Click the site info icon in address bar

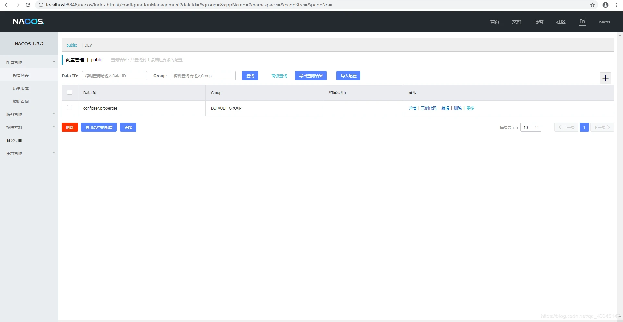[41, 5]
